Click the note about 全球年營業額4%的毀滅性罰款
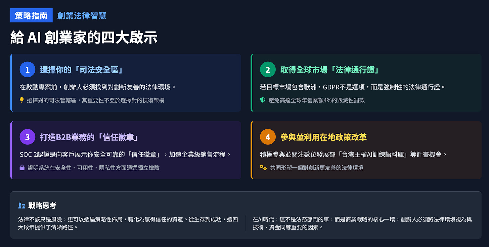 pyautogui.click(x=317, y=100)
